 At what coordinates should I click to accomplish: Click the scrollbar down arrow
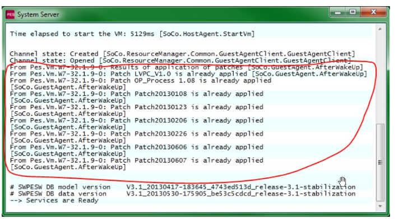(380, 206)
